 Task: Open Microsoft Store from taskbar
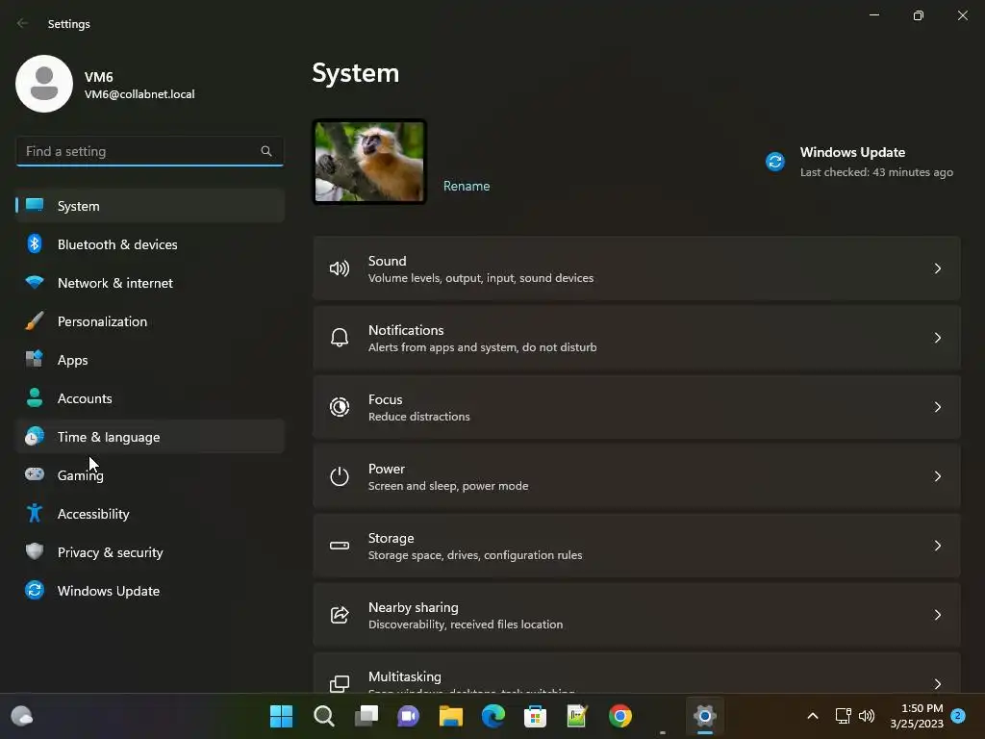pyautogui.click(x=535, y=716)
